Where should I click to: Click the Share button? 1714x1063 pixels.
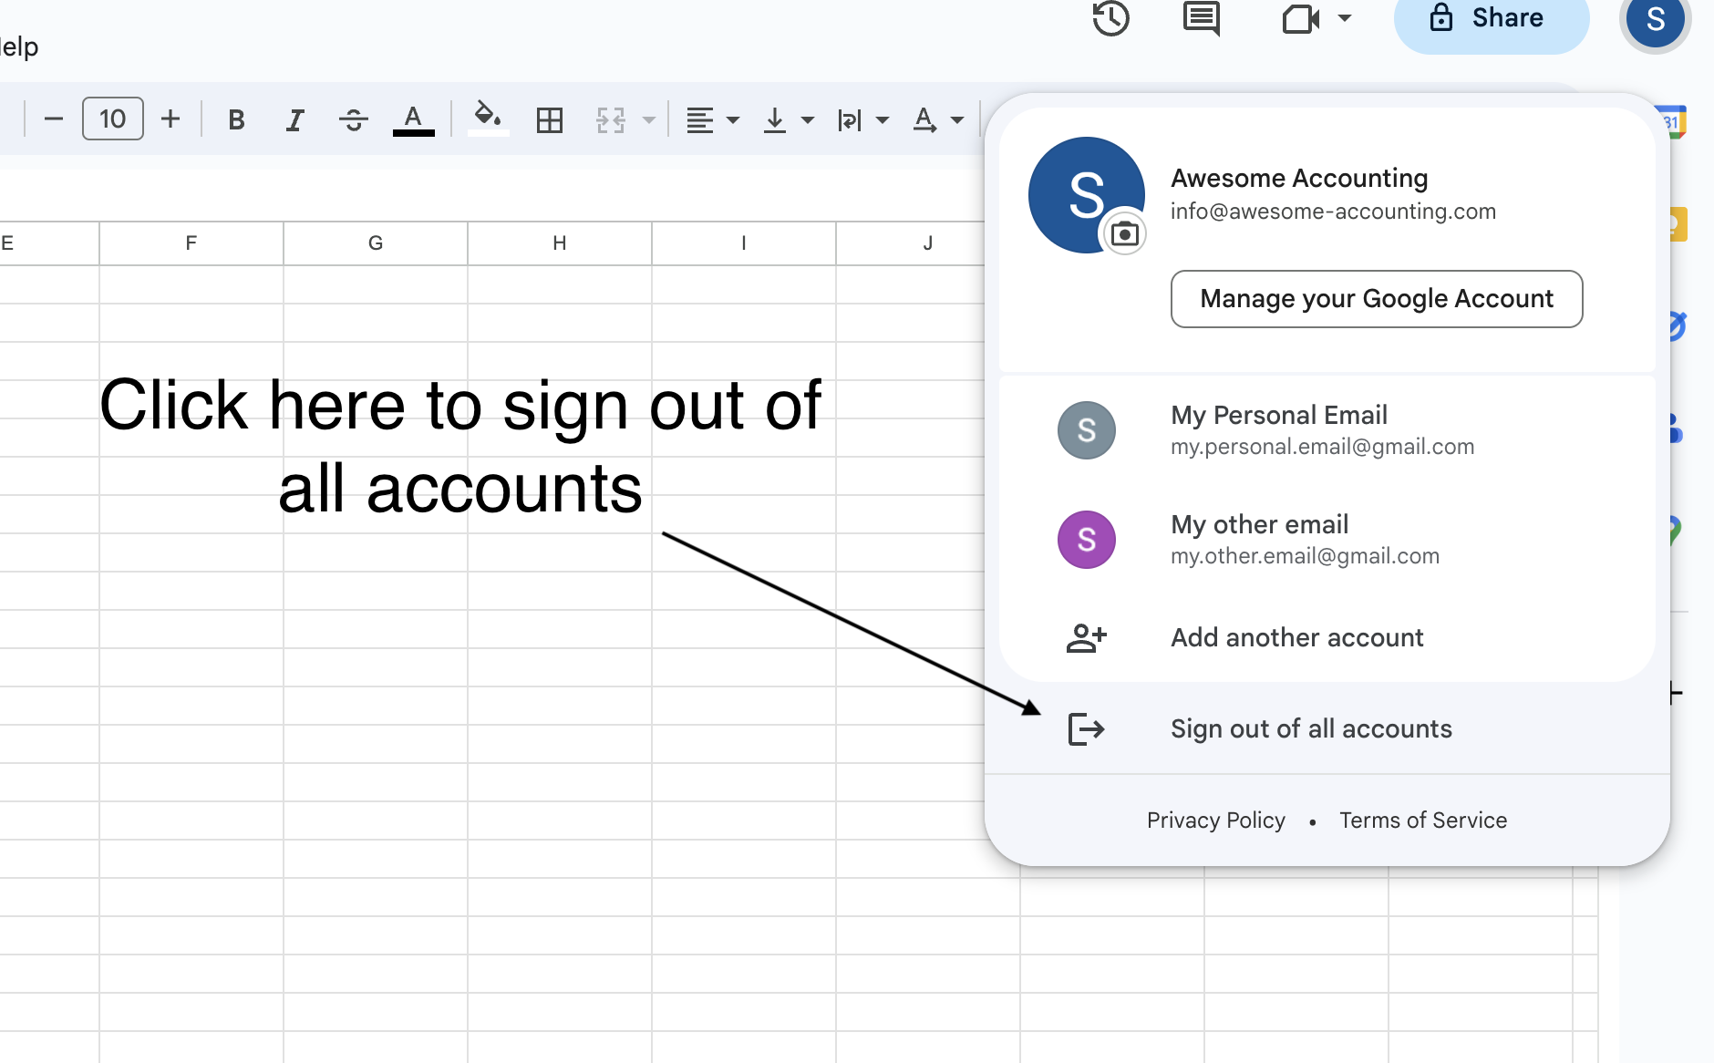click(x=1492, y=20)
